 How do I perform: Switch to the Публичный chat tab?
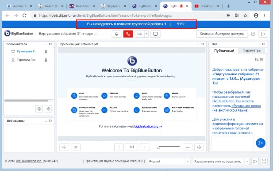coord(224,51)
